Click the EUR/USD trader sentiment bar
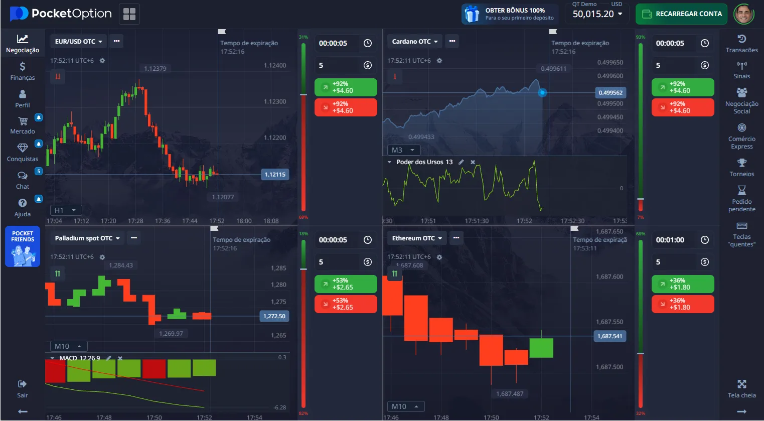Viewport: 764px width, 421px height. (303, 127)
